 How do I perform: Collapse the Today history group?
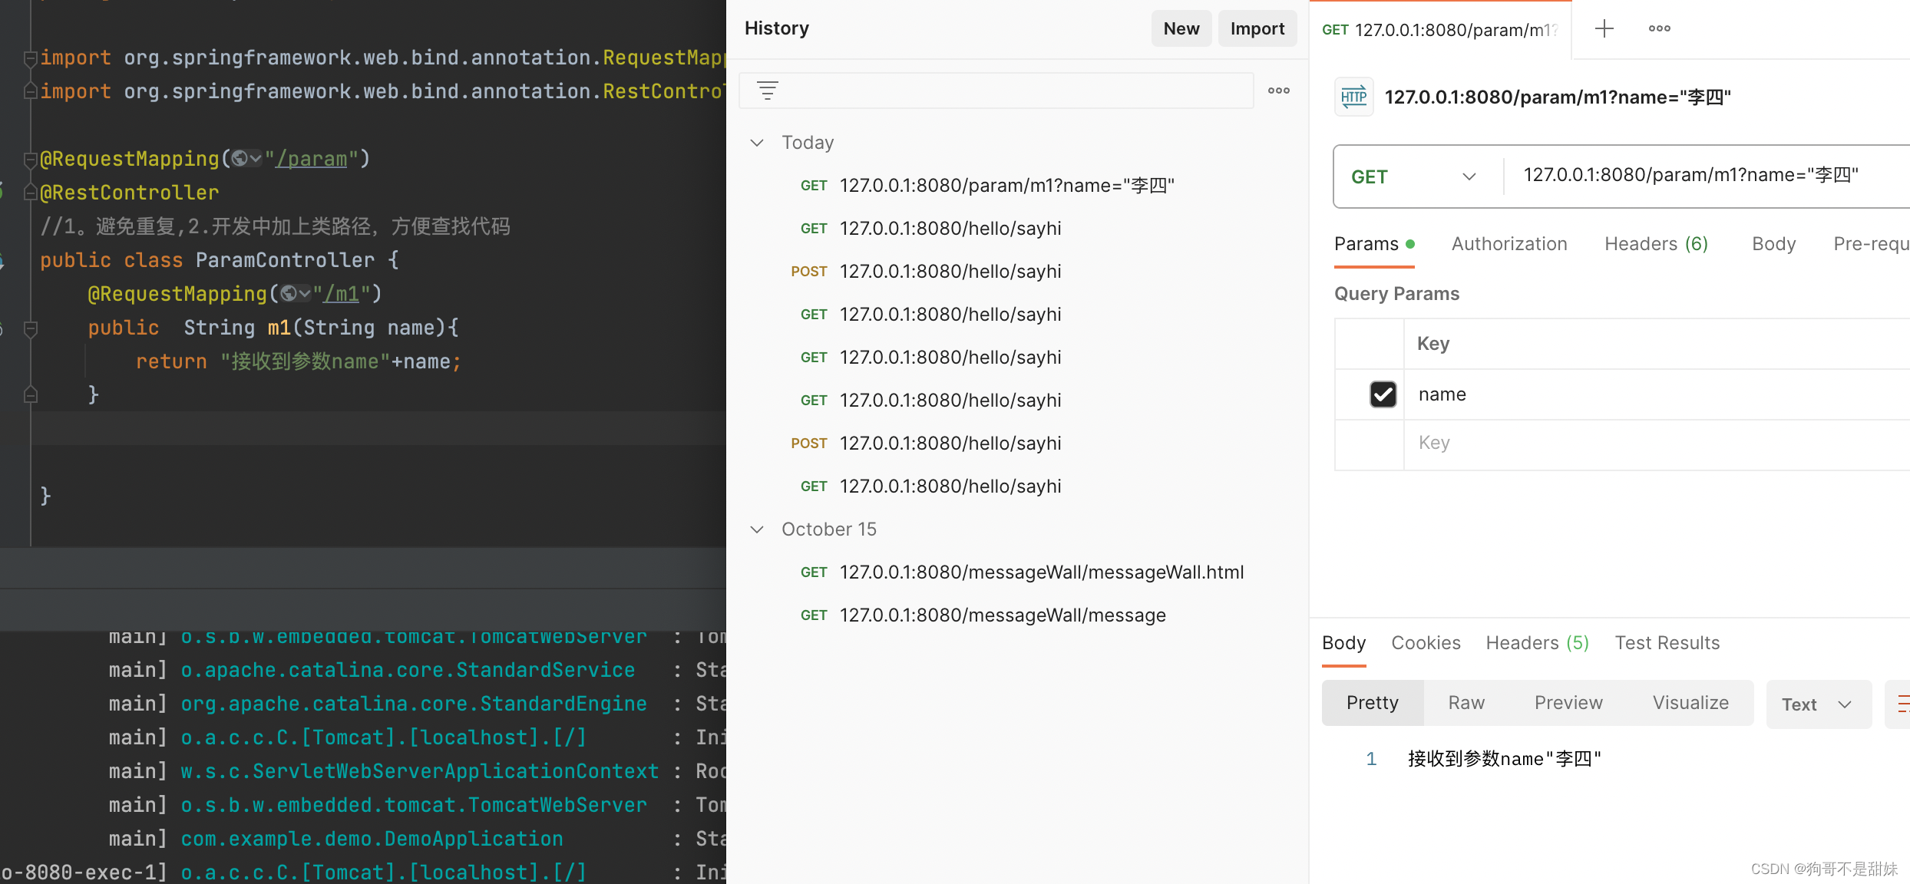tap(757, 143)
